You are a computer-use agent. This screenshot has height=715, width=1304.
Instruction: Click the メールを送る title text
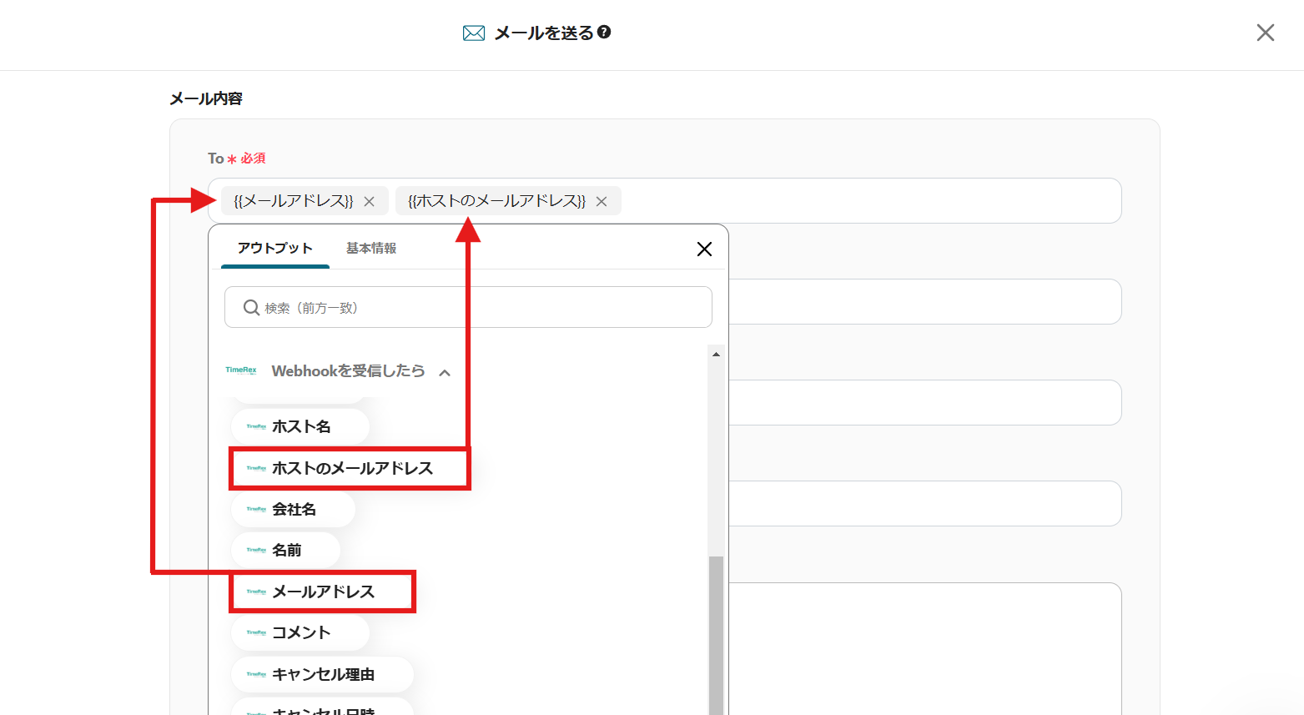coord(544,33)
